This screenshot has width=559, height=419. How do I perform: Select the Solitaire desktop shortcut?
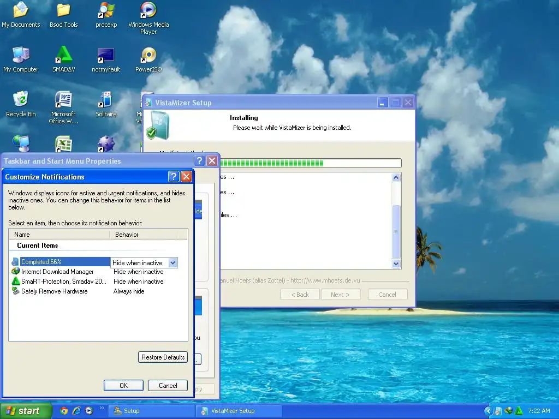pyautogui.click(x=106, y=104)
